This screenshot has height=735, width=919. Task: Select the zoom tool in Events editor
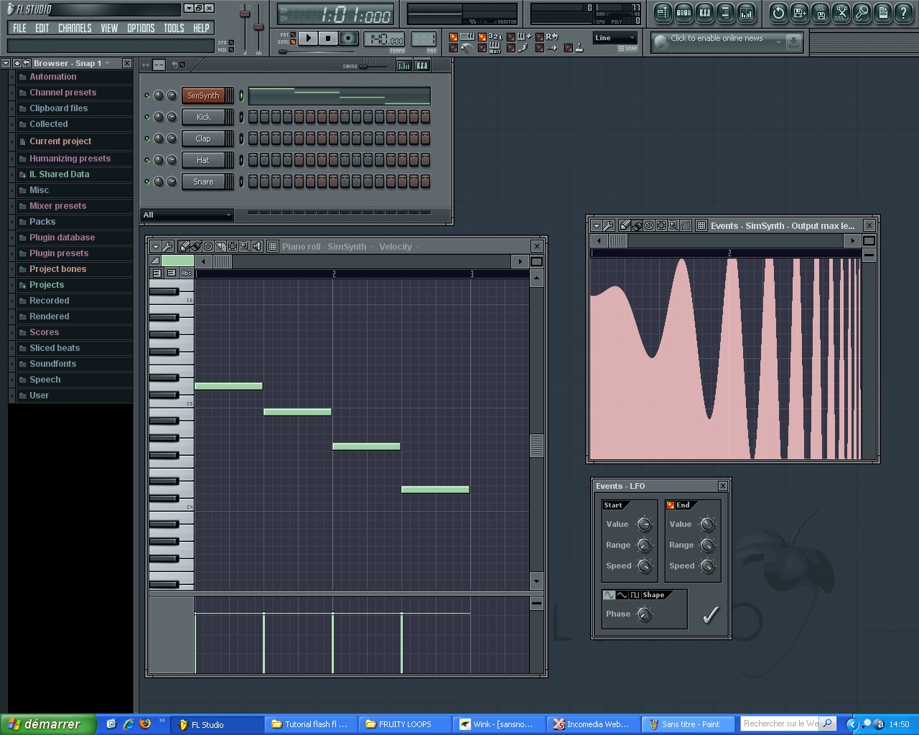(x=673, y=225)
